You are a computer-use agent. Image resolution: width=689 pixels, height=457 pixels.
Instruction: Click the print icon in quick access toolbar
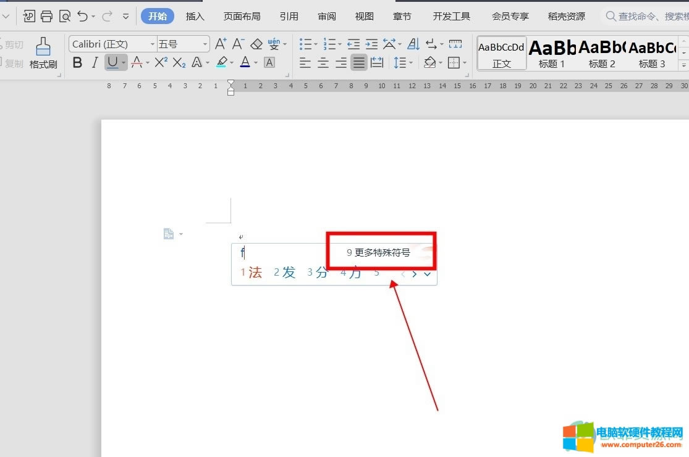[47, 17]
